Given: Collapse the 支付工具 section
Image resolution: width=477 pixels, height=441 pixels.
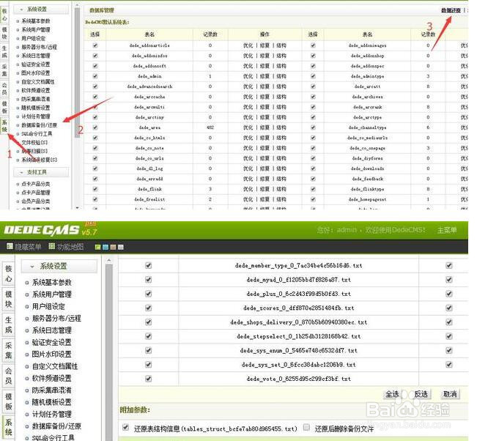Looking at the screenshot, I should [41, 172].
